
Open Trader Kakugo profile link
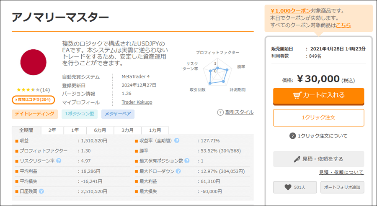[x=137, y=102]
